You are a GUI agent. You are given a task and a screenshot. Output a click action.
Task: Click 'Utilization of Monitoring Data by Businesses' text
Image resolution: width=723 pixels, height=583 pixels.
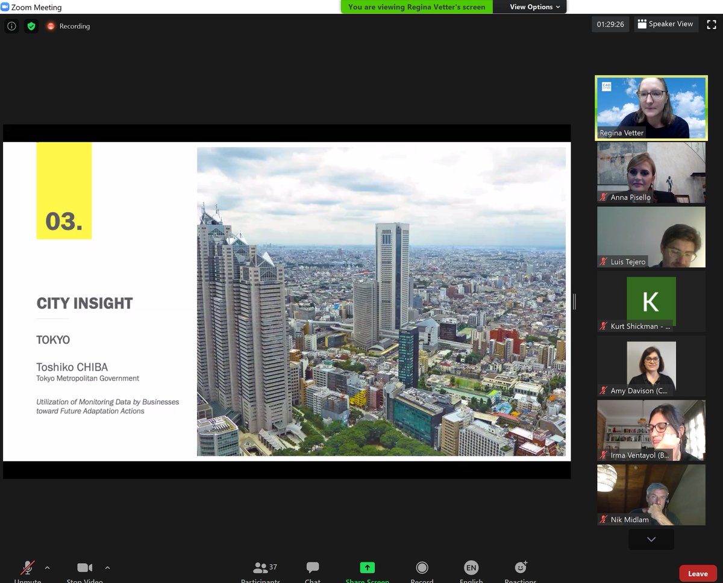[x=108, y=402]
